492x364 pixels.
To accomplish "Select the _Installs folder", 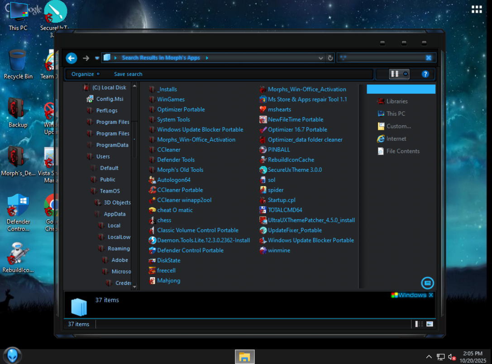I will (163, 90).
